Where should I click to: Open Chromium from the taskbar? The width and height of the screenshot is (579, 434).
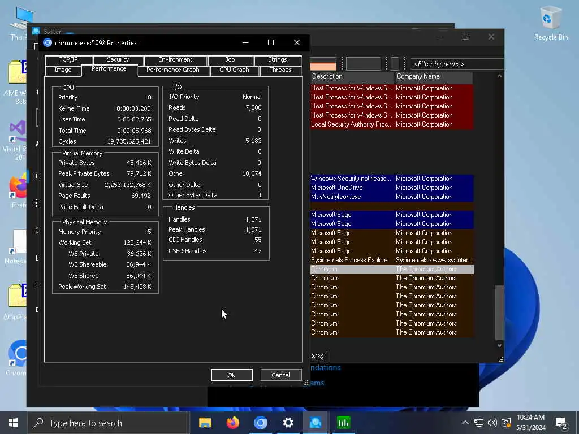tap(260, 423)
